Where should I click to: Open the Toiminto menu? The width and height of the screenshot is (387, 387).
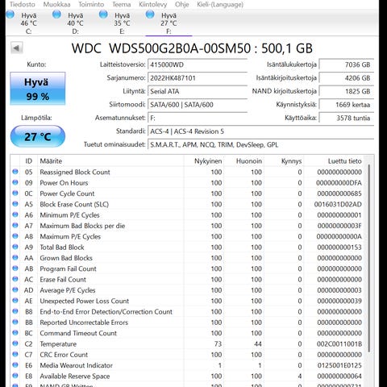[91, 4]
